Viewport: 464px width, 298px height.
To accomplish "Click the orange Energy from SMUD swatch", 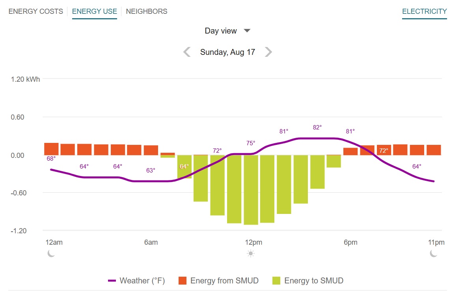I will [x=182, y=281].
